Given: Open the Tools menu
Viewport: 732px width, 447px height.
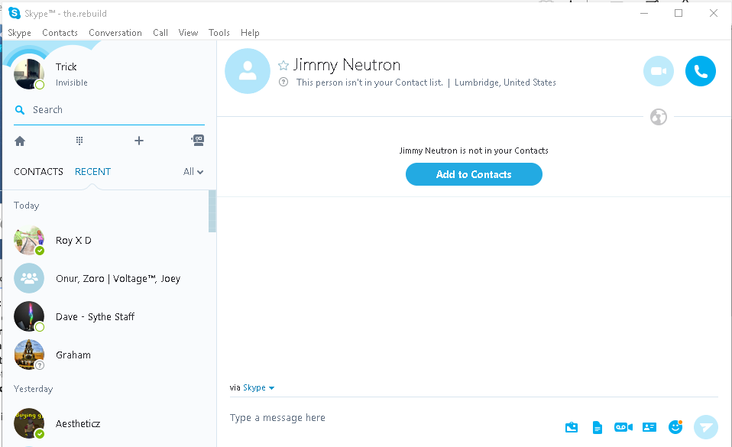Looking at the screenshot, I should click(x=219, y=33).
